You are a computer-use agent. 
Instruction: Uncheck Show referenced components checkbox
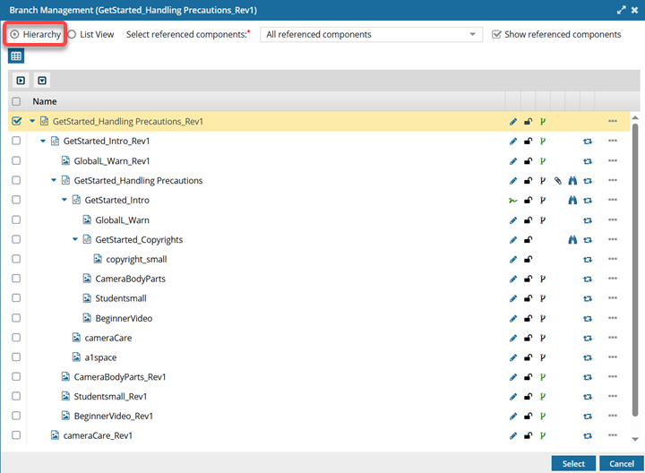(496, 35)
